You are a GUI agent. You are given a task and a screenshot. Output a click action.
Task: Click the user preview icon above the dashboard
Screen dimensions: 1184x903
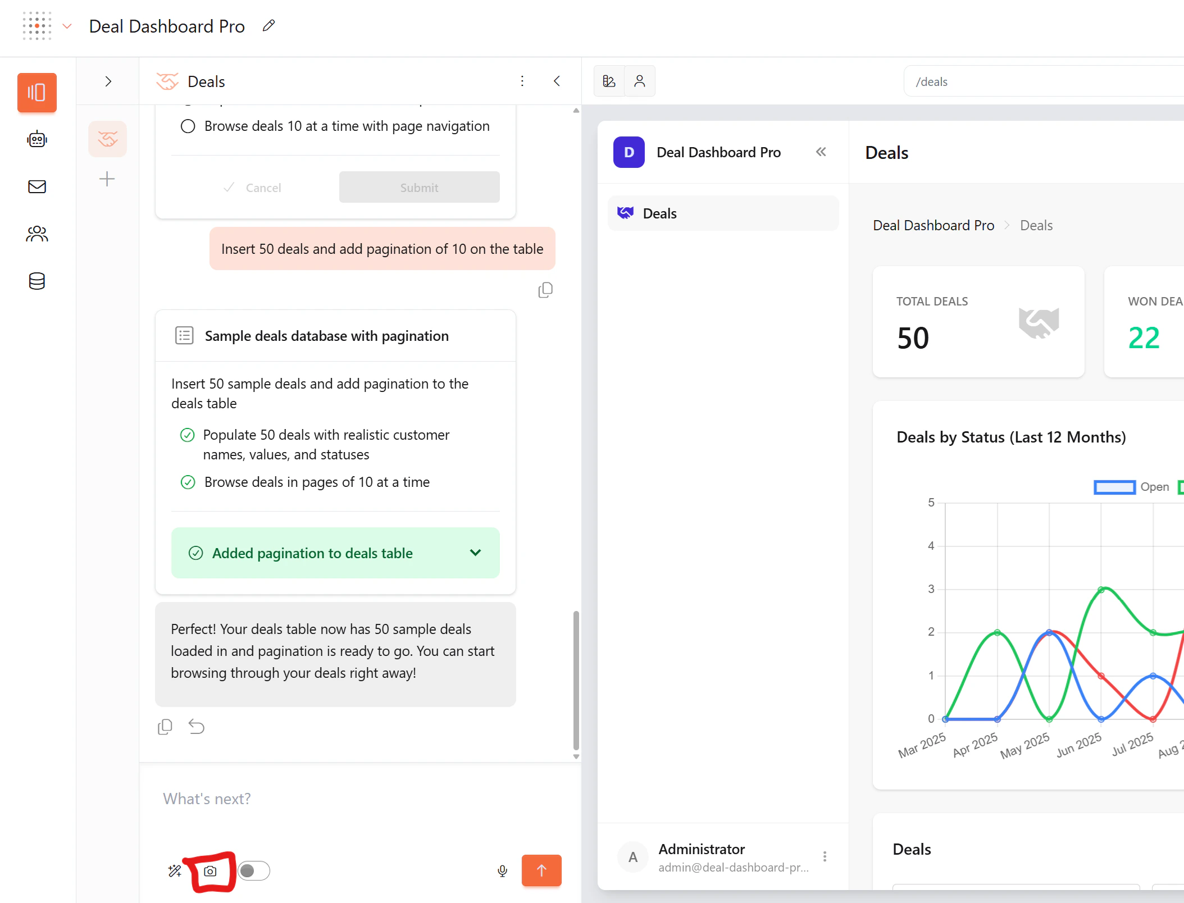640,81
